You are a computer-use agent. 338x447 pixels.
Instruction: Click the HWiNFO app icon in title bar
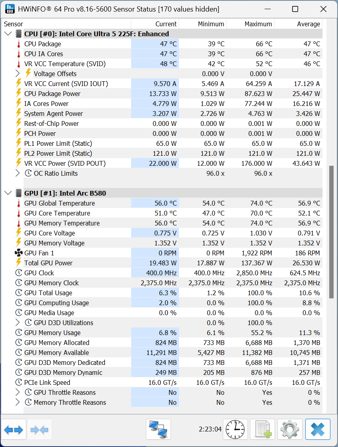tap(10, 9)
